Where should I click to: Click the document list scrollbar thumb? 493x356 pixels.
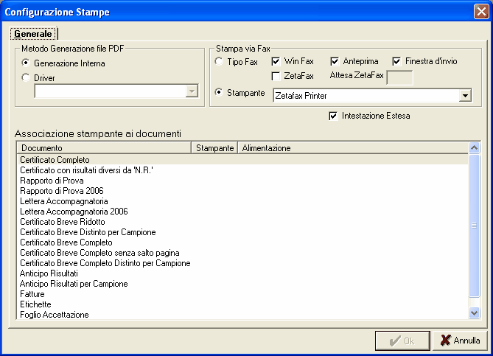click(474, 226)
